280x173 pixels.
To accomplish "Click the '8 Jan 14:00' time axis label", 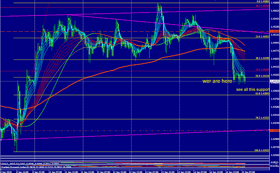I will 22,172.
